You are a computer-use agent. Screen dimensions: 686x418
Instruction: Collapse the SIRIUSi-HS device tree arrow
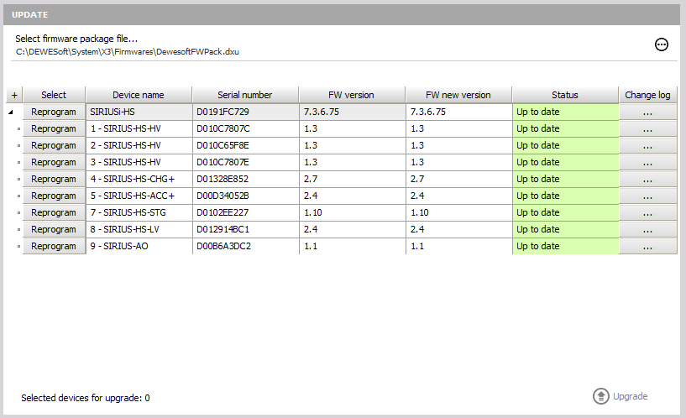click(11, 112)
